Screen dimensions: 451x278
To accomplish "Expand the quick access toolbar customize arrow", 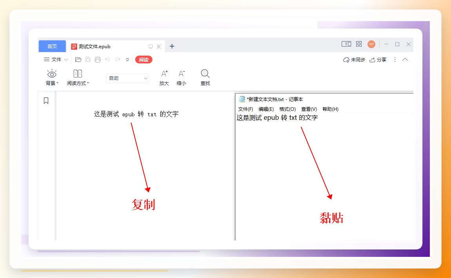I will click(127, 60).
